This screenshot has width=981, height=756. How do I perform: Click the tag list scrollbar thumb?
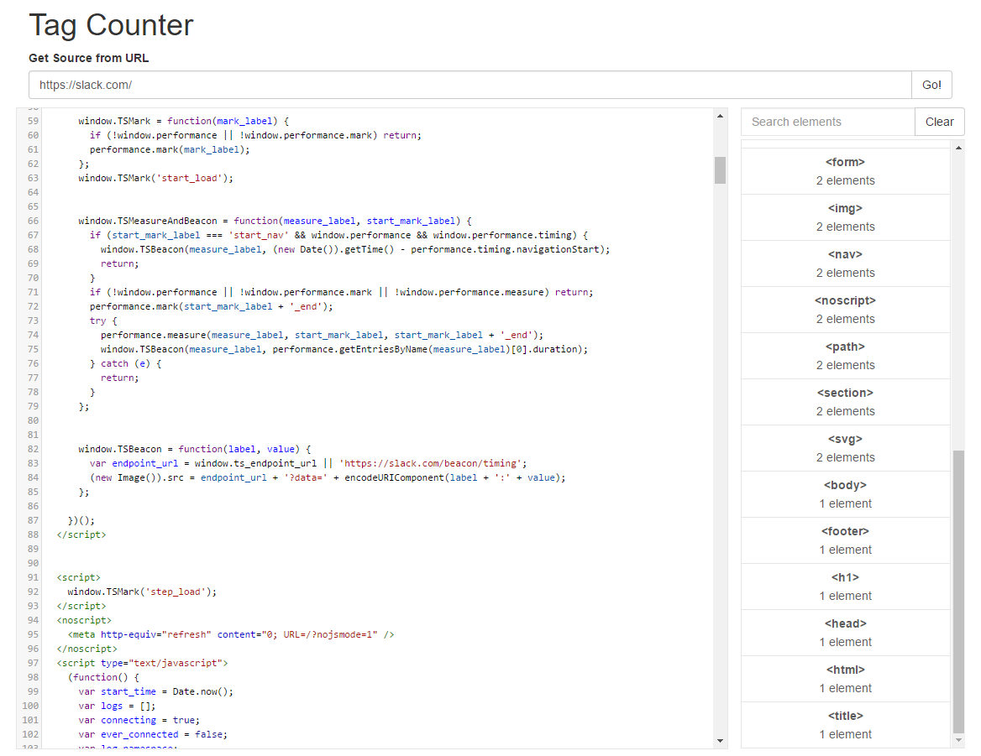958,591
